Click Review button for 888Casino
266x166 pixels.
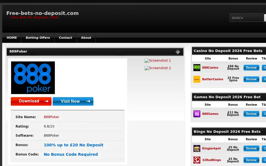pos(251,68)
